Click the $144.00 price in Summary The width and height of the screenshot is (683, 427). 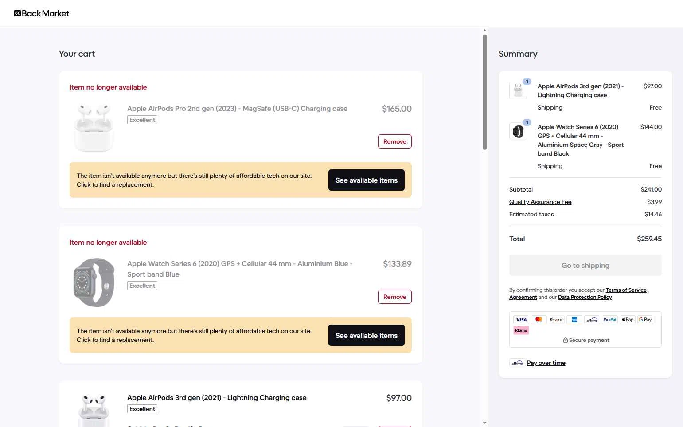pos(651,127)
